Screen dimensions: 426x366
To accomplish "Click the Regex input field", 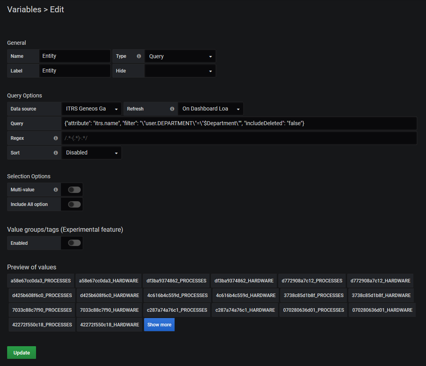I will pyautogui.click(x=239, y=138).
